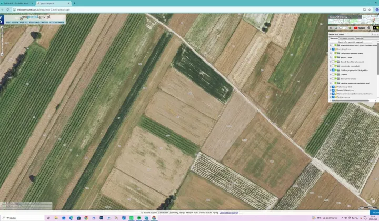
Task: Expand Ewidencja gruntów i budynków group
Action: pos(331,70)
